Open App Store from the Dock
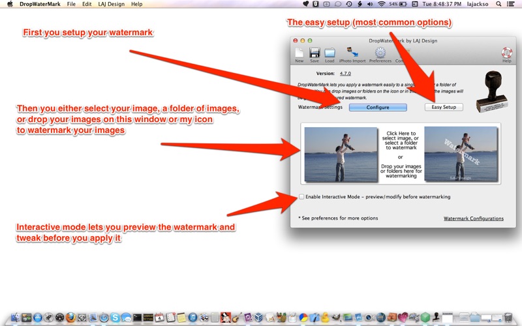Viewport: 522px width, 326px height. (x=38, y=318)
